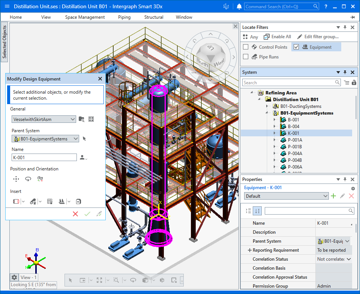Screen dimensions: 360x294
Task: Open the Selected Objects side panel
Action: click(4, 42)
